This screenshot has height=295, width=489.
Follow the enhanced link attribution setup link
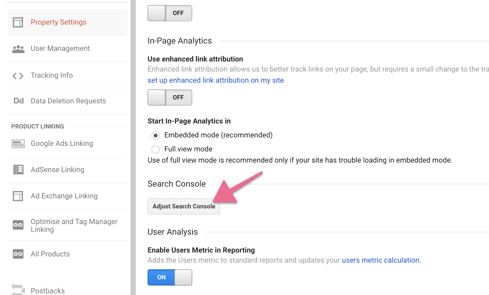click(x=215, y=80)
